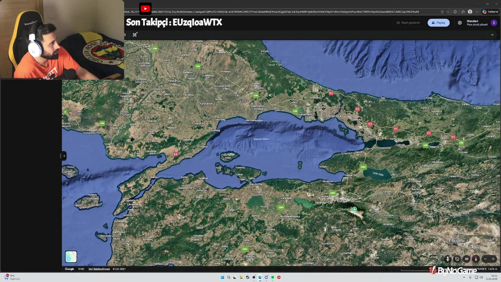Viewport: 501px width, 282px height.
Task: Click the Bandırma town label
Action: coord(256,184)
